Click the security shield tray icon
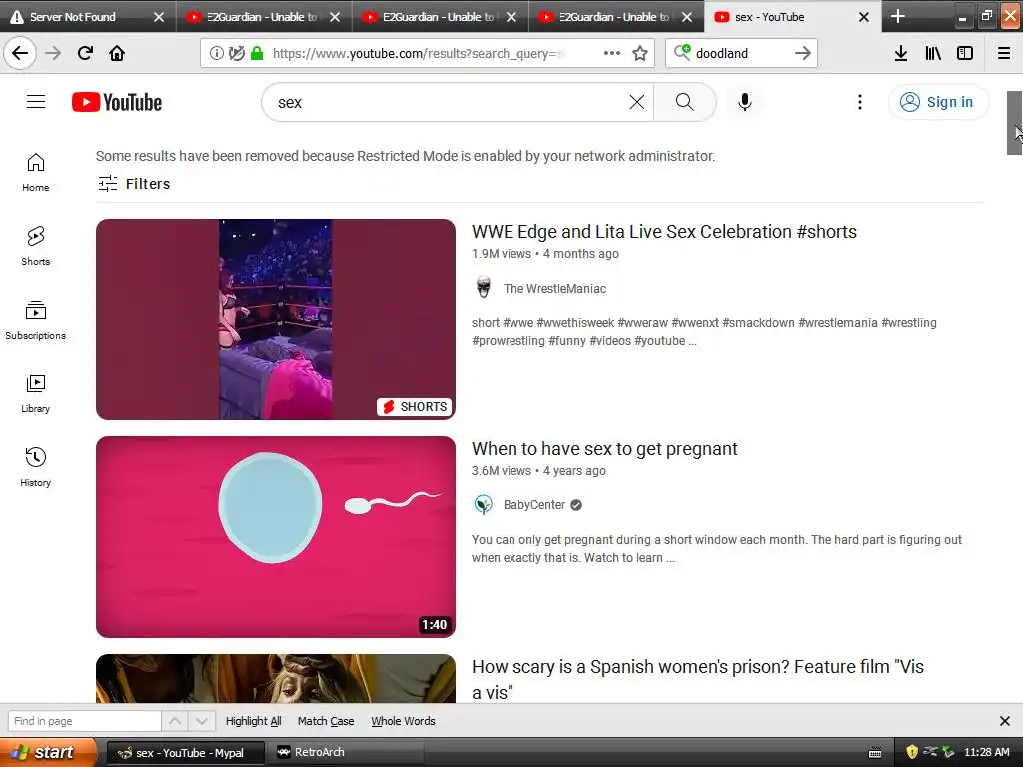Screen dimensions: 1023x767 [912, 752]
